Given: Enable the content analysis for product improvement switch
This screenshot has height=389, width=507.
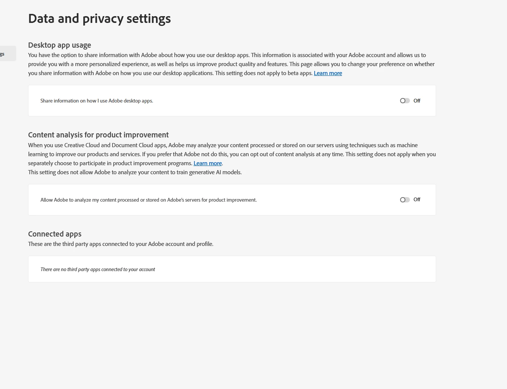Looking at the screenshot, I should click(405, 200).
